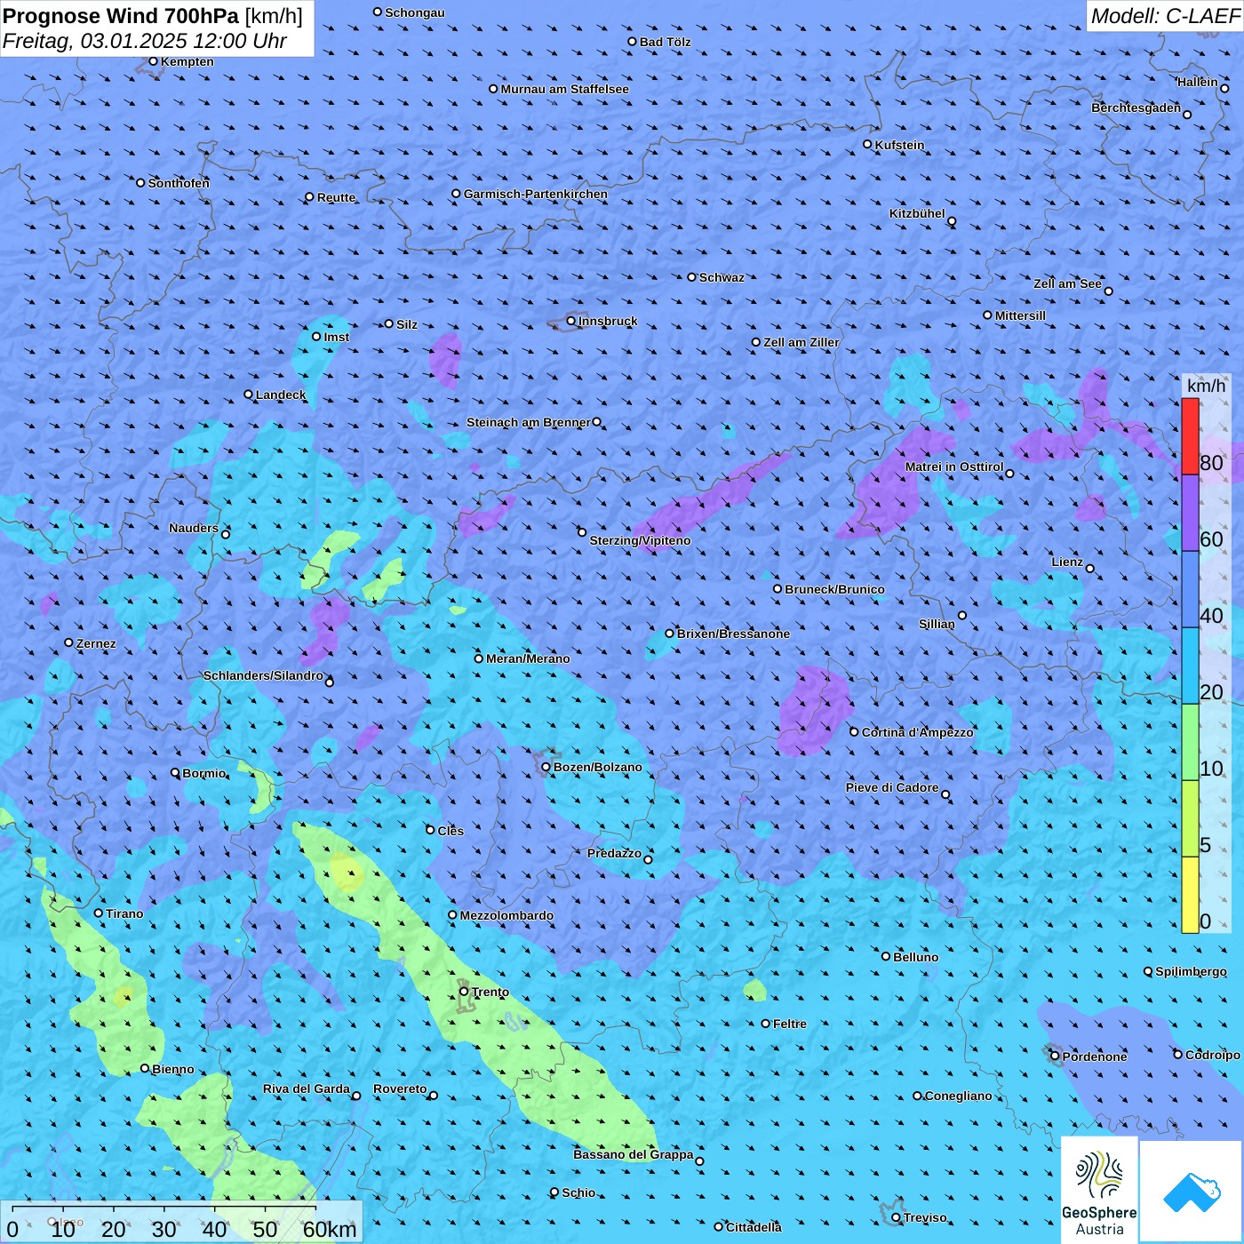The image size is (1244, 1244).
Task: Click the 'Modell: C-LAEF' label
Action: point(1165,16)
